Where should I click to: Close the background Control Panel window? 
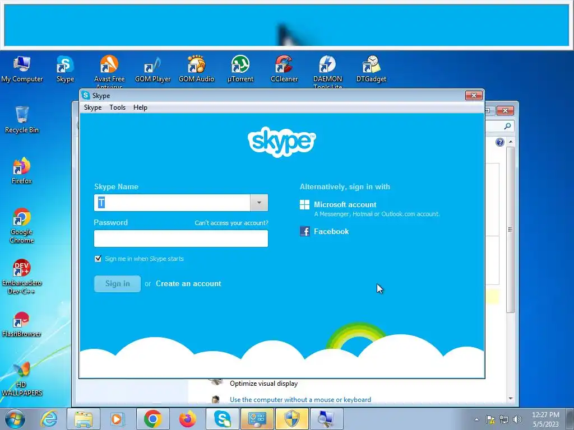coord(505,110)
